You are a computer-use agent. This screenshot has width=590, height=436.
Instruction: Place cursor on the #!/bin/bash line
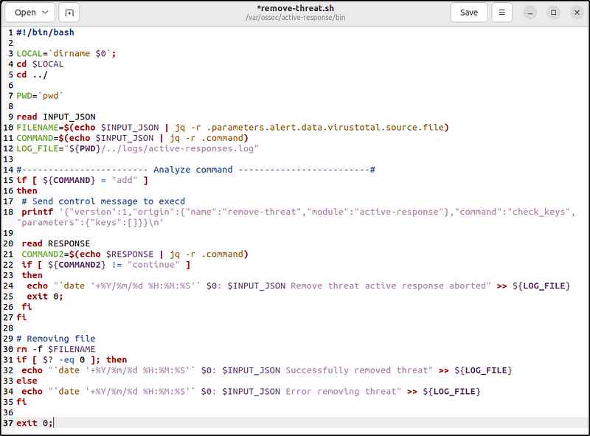click(x=44, y=32)
